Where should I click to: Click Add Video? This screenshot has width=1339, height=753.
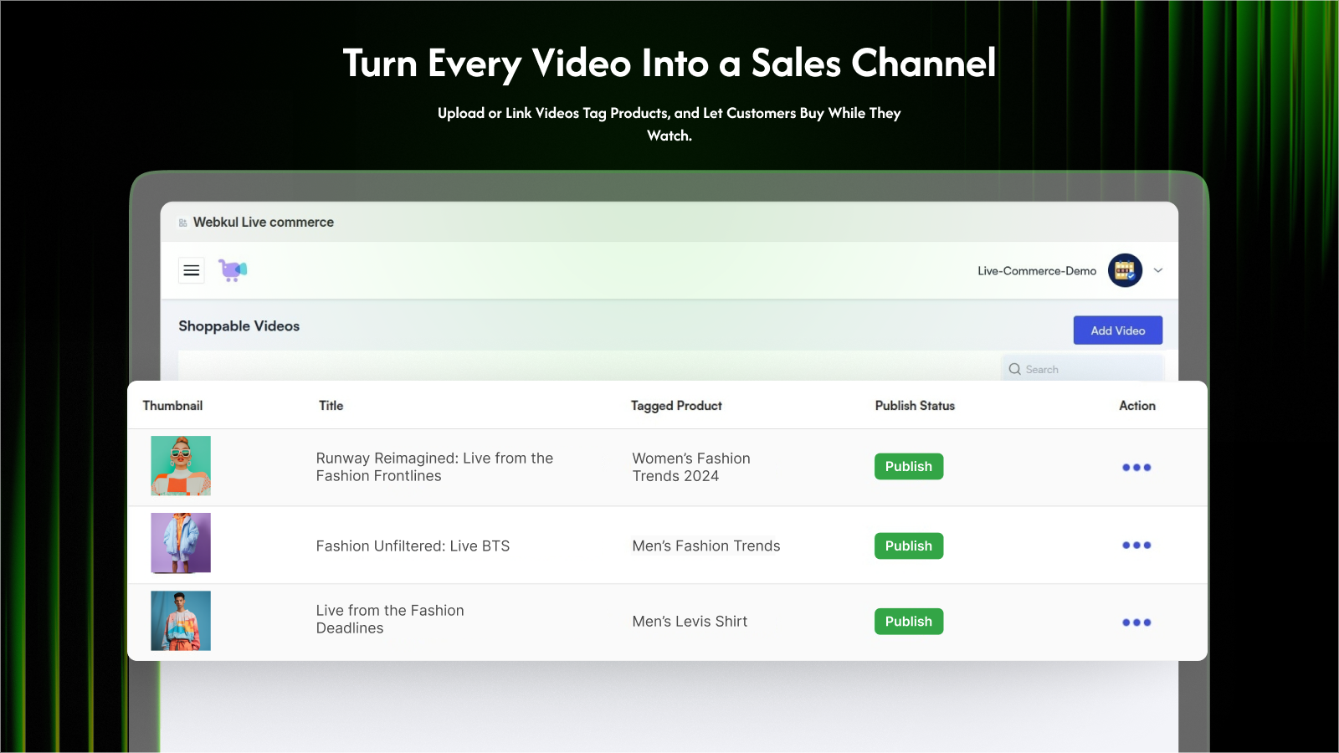[1117, 330]
